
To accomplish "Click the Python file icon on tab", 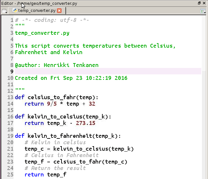I will coord(15,11).
